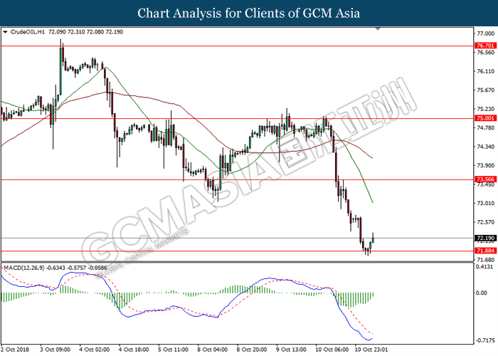
Task: Click the MACD zero level label 0.00
Action: [482, 293]
